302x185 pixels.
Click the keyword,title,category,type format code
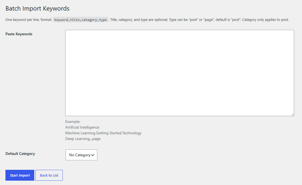[80, 20]
